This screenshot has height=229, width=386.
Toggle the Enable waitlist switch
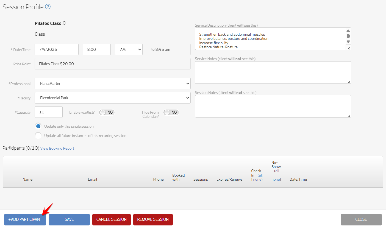point(107,112)
